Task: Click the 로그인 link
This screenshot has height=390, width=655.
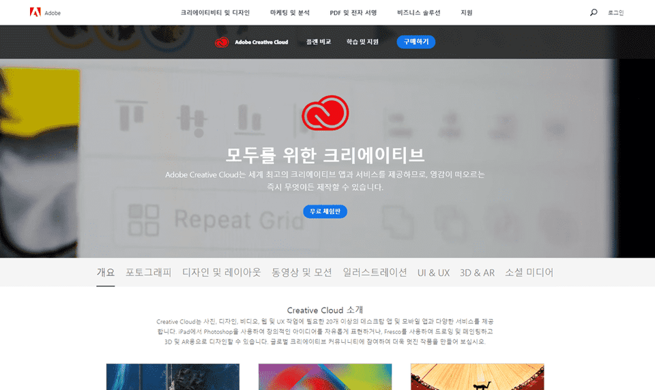Action: (615, 12)
